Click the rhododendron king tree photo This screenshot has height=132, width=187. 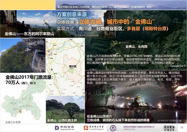tap(65, 110)
